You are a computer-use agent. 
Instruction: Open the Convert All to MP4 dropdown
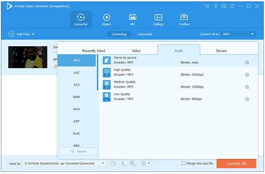238,34
